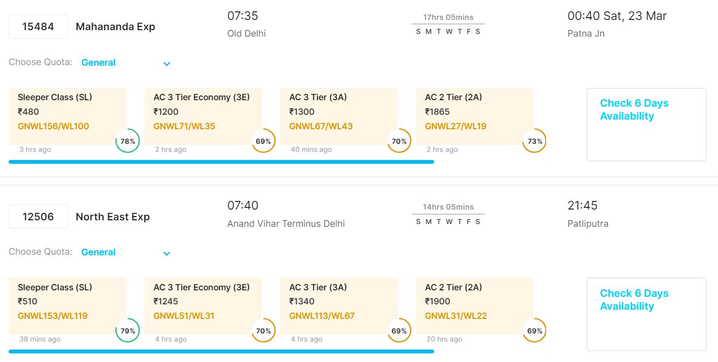This screenshot has height=362, width=718.
Task: Click the 69% circle on North East AC 3 Tier
Action: (399, 331)
